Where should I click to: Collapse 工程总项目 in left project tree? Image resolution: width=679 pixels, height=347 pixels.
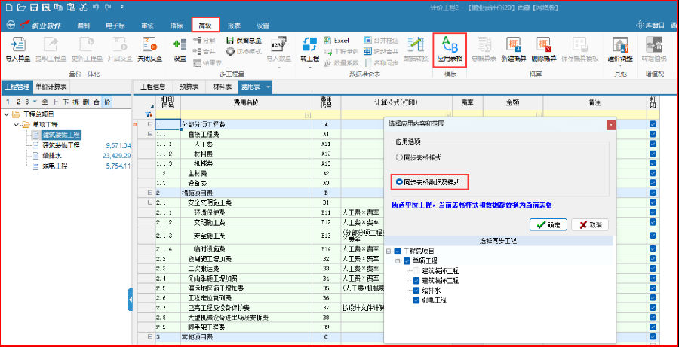click(8, 115)
